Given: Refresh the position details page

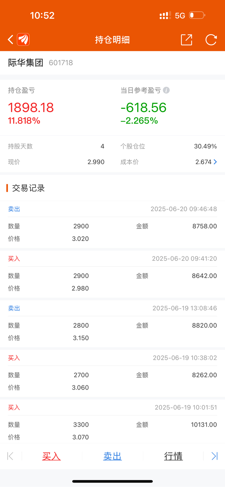Looking at the screenshot, I should 211,40.
